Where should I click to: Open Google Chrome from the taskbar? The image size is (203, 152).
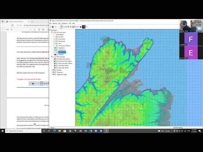[70, 131]
